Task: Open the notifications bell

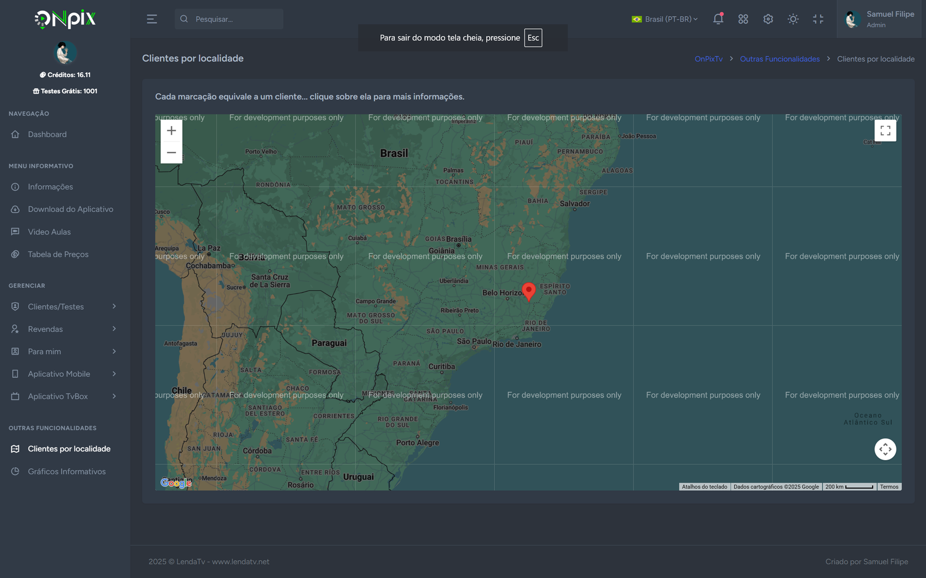Action: pos(718,19)
